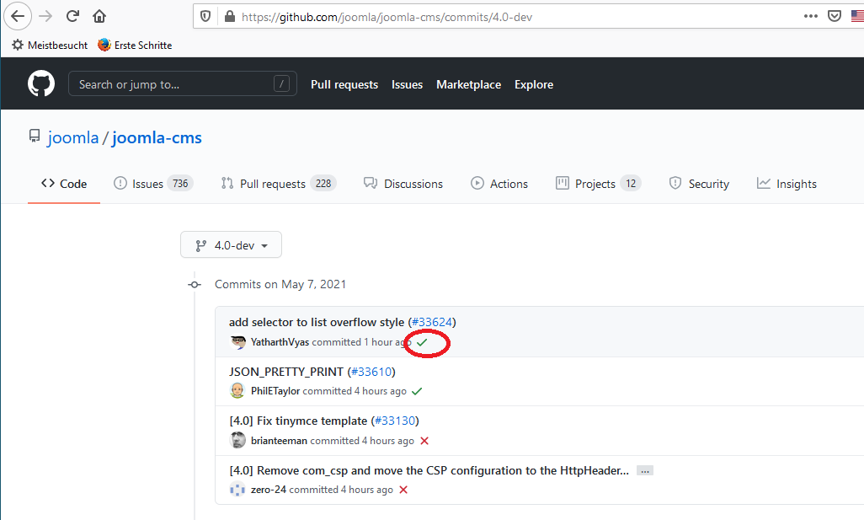Expand the 4.0-dev branch dropdown
The height and width of the screenshot is (520, 864).
[x=231, y=245]
